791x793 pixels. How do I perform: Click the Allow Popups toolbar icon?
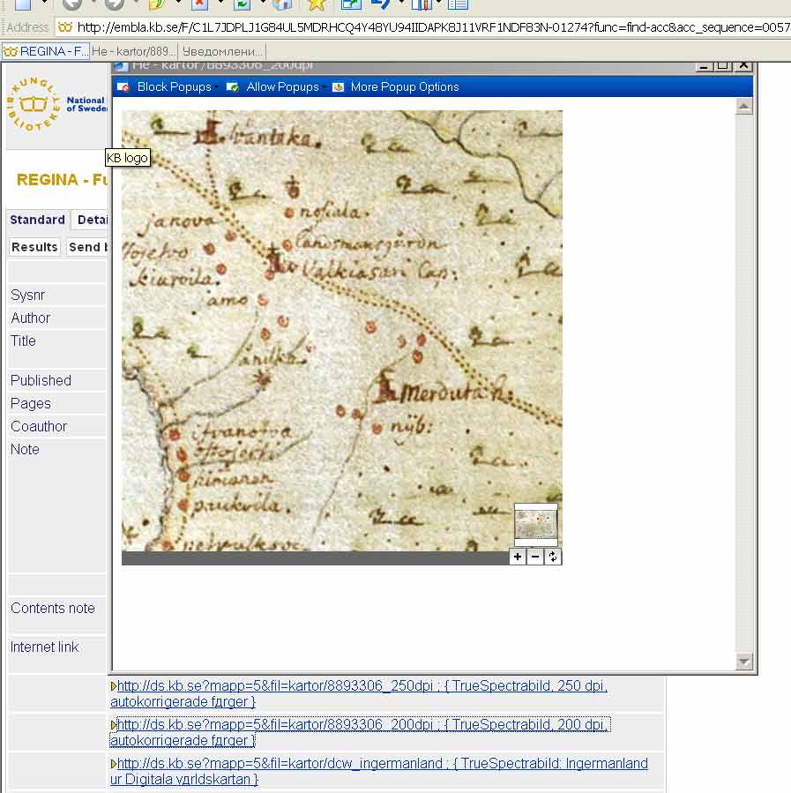coord(233,86)
